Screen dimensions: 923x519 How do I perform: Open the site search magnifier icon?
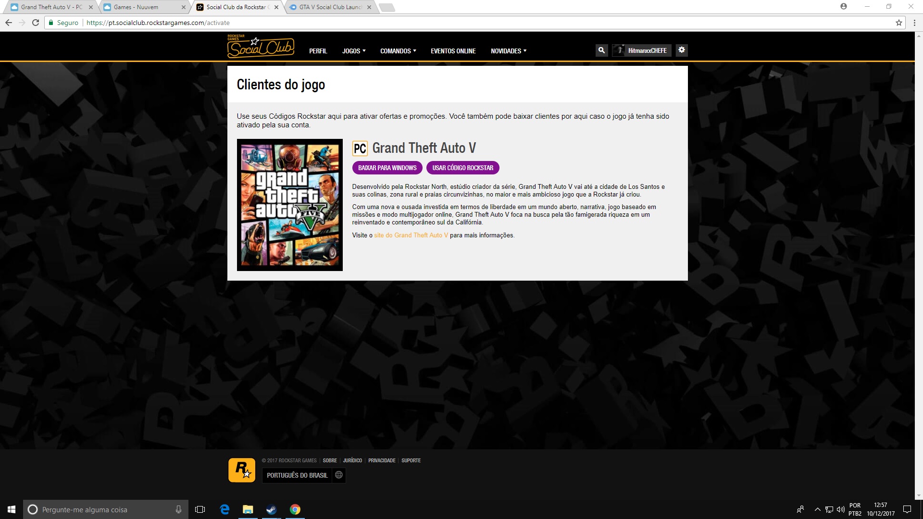[601, 50]
